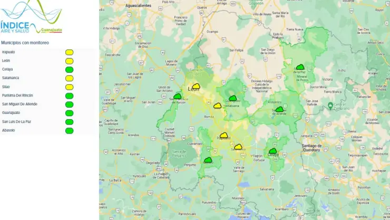Click the yellow cloud marker over León
This screenshot has width=390, height=220.
point(196,87)
